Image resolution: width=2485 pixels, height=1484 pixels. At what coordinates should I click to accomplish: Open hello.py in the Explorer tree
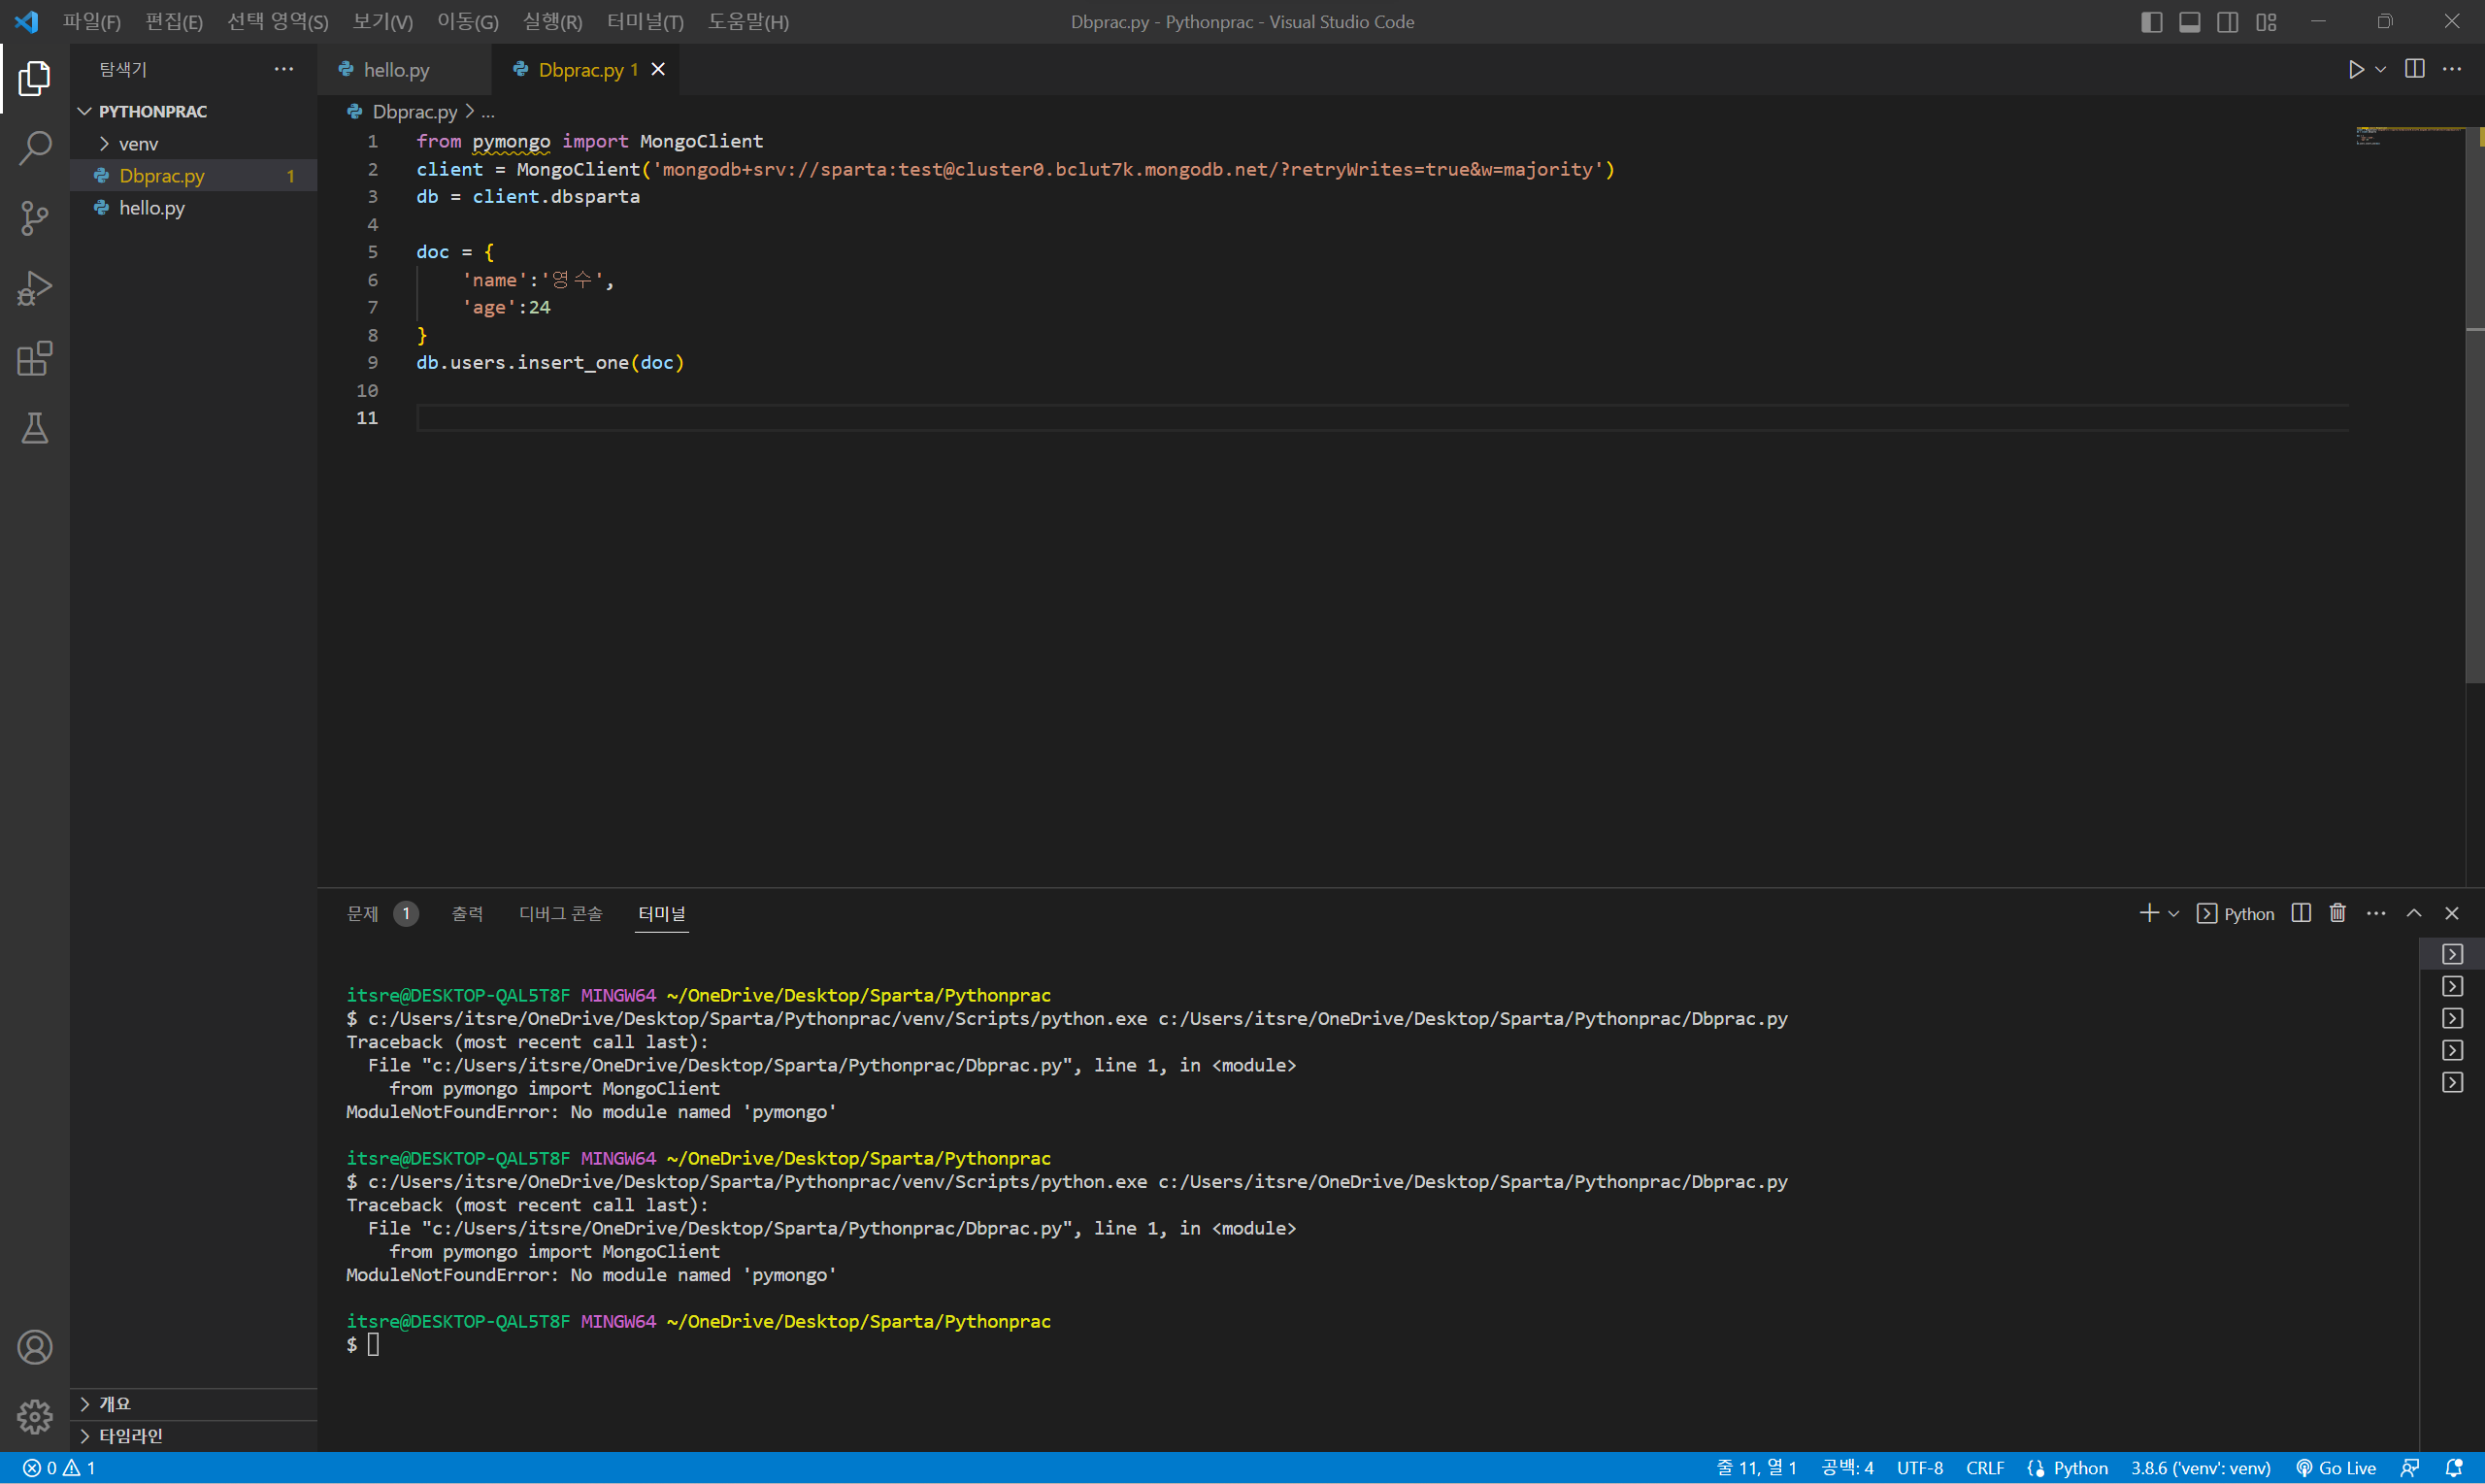click(x=194, y=208)
